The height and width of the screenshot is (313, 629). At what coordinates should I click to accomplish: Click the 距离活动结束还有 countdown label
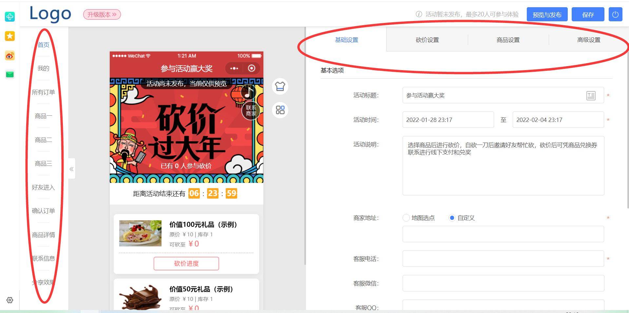(x=159, y=194)
